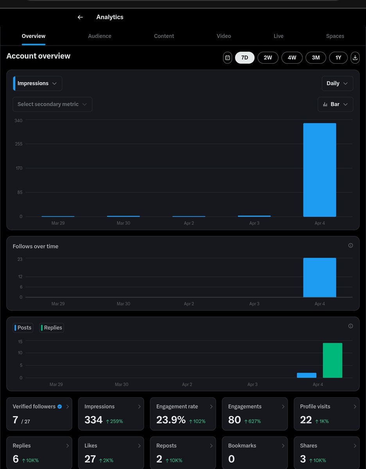This screenshot has height=469, width=366.
Task: Open the Likes 27 stat card
Action: tap(111, 453)
